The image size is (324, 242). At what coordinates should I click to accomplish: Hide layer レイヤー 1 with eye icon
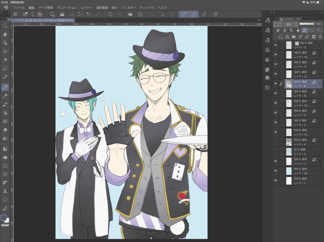(275, 181)
